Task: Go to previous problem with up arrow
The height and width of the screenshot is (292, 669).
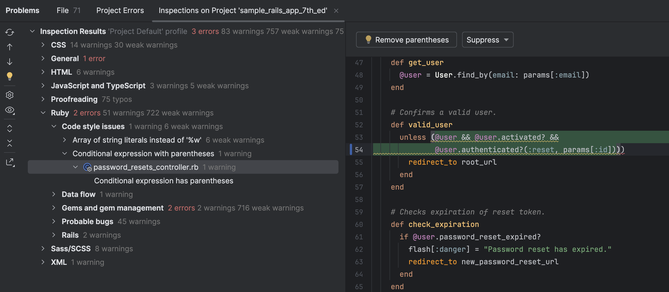Action: [10, 47]
